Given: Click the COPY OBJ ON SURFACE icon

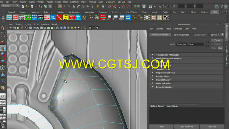Looking at the screenshot, I should coord(78,17).
